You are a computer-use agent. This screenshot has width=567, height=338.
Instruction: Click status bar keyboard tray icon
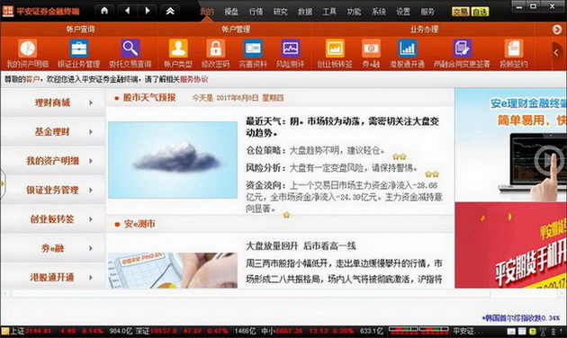coord(511,331)
